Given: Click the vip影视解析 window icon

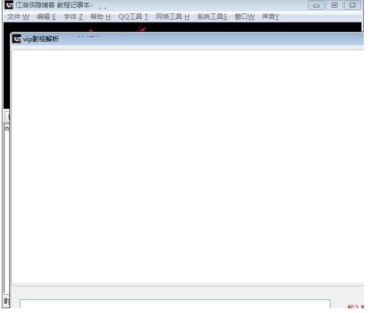Looking at the screenshot, I should click(x=17, y=39).
